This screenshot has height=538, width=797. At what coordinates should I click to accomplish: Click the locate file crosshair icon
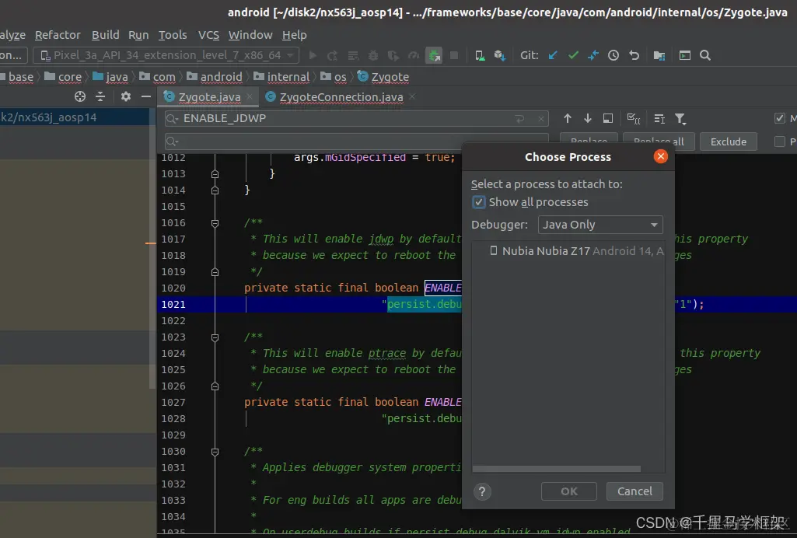click(x=80, y=96)
